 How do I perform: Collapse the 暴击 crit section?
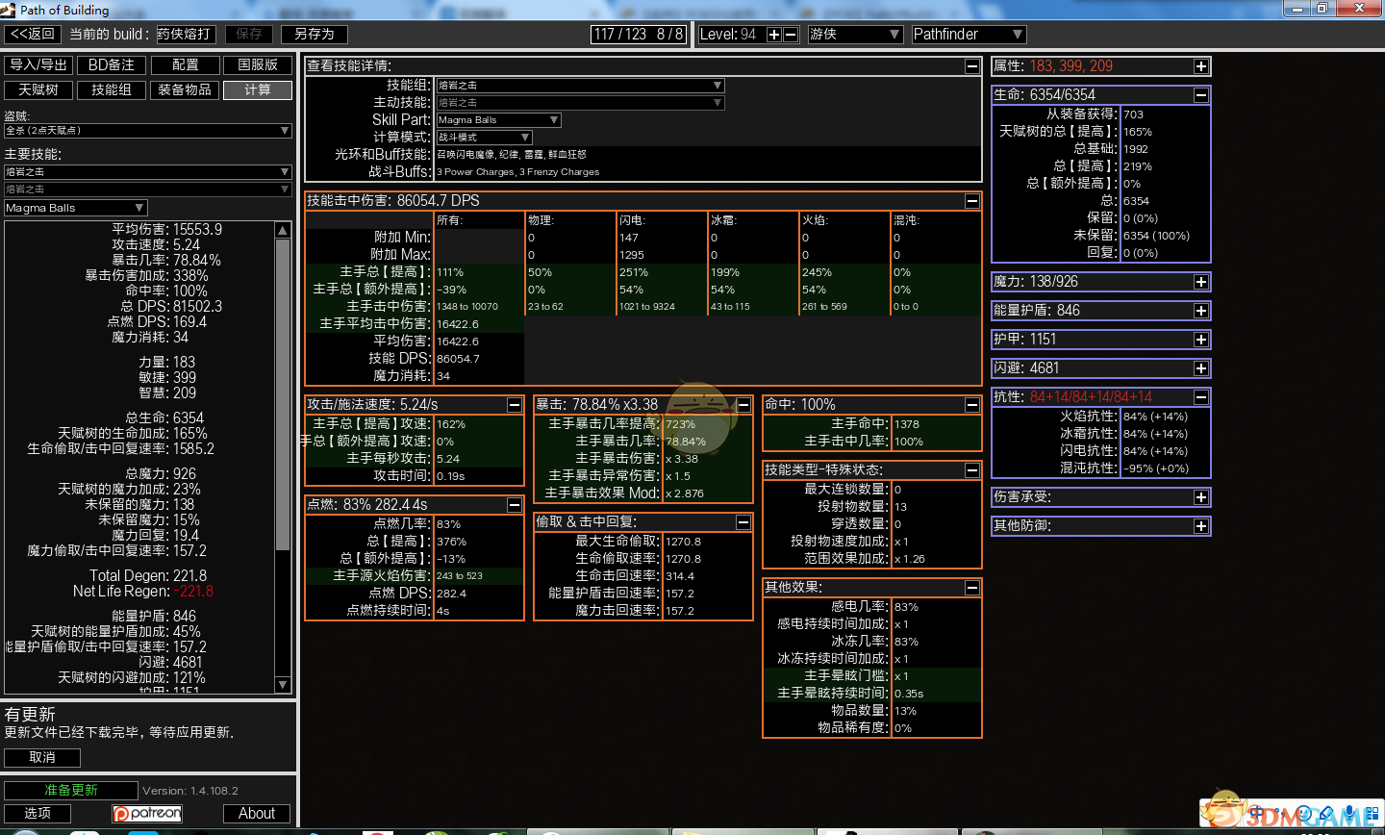point(743,405)
